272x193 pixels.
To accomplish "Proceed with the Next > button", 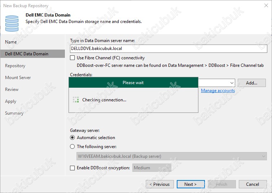I will [x=190, y=184].
